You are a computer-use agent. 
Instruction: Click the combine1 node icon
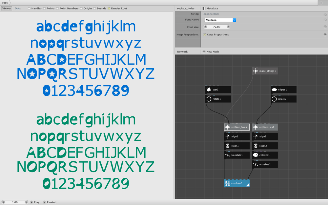[x=227, y=183]
